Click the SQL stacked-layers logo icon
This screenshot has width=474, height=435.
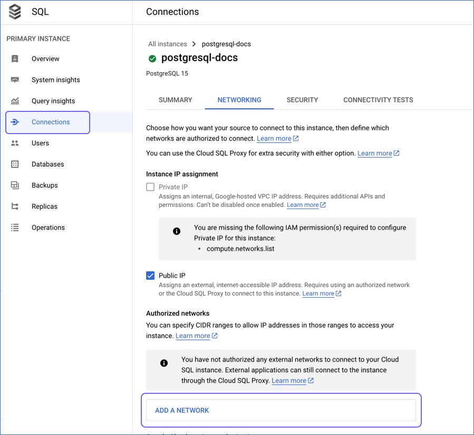point(15,12)
